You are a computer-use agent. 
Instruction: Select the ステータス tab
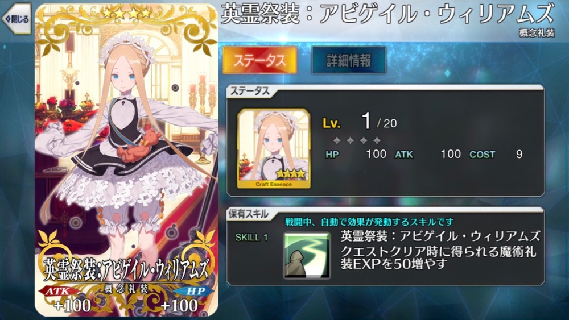pyautogui.click(x=260, y=60)
